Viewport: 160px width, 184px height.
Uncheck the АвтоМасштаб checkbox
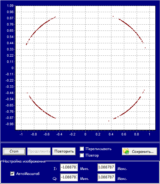[12, 173]
